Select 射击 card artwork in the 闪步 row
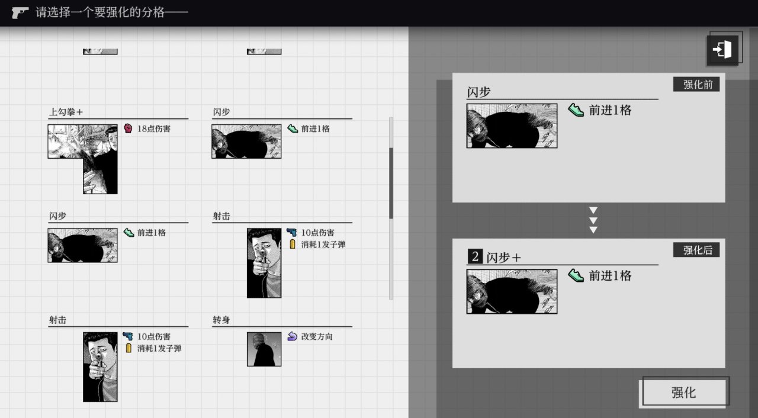Viewport: 758px width, 418px height. (x=264, y=263)
